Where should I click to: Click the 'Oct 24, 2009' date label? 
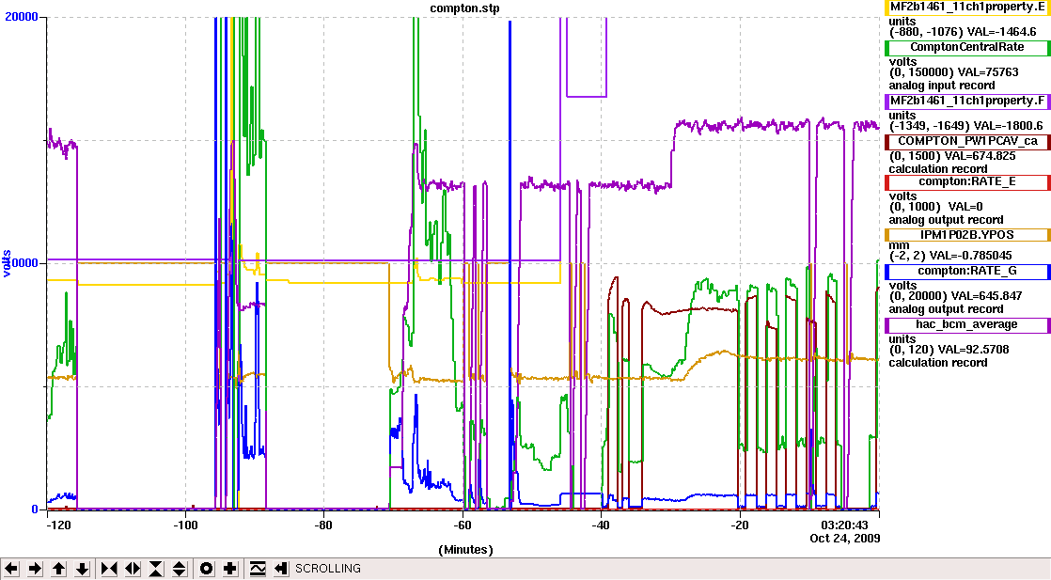click(844, 539)
